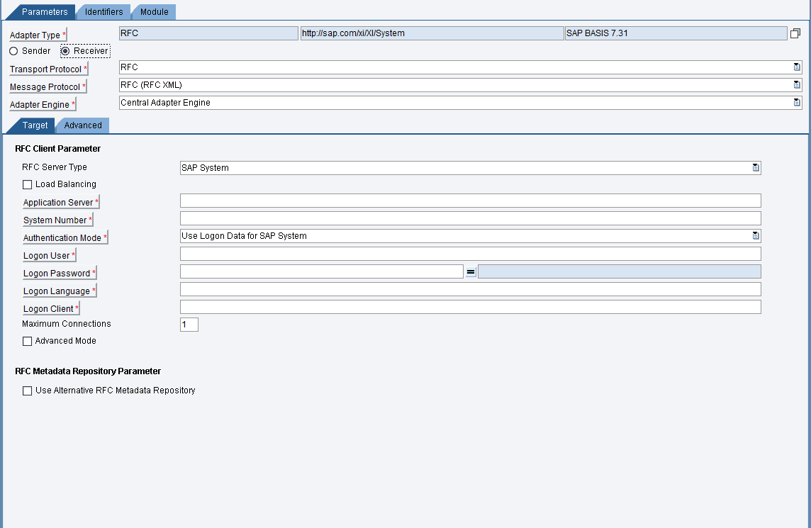
Task: Click the Transport Protocol value help icon
Action: click(795, 67)
